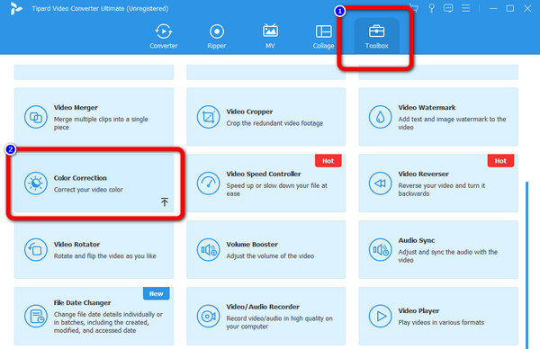Switch to the Ripper tab
Image resolution: width=540 pixels, height=349 pixels.
click(217, 36)
